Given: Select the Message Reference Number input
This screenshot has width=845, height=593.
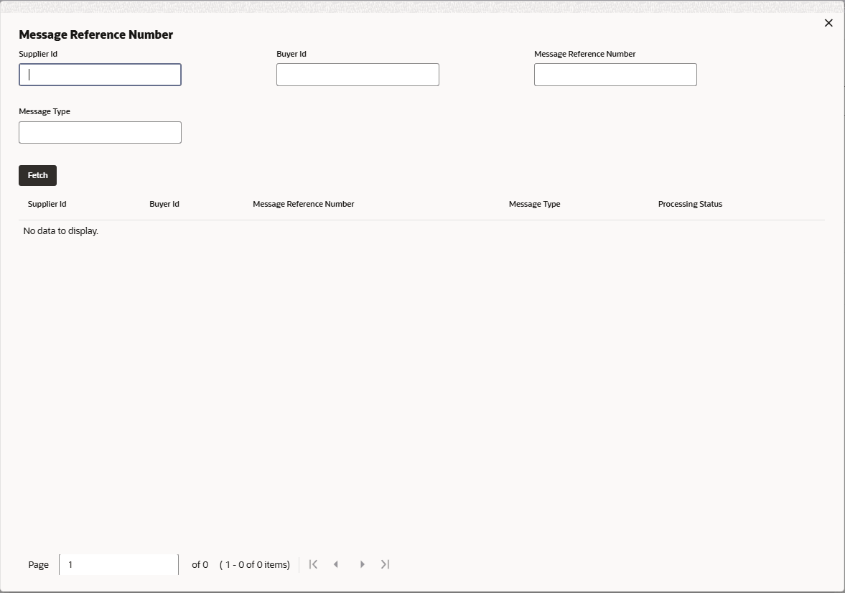Looking at the screenshot, I should 615,74.
